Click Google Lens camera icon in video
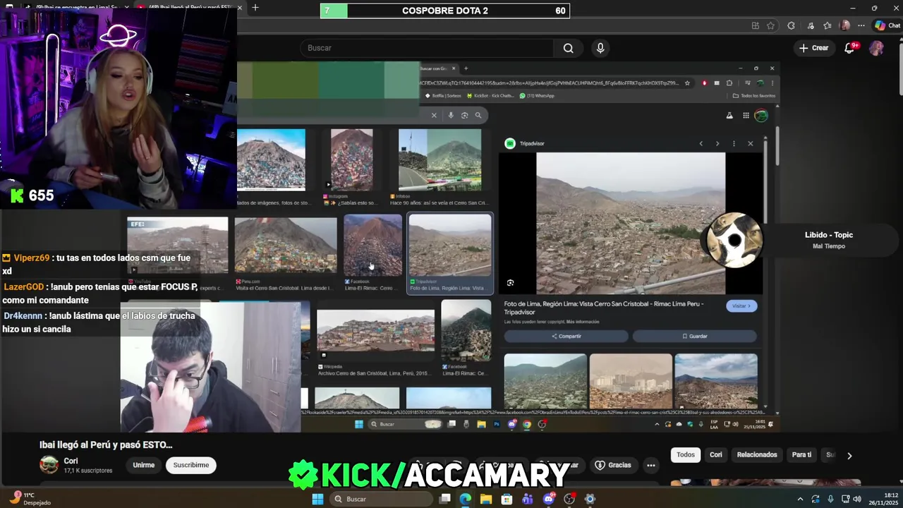Screen dimensions: 903x508 [x=464, y=115]
